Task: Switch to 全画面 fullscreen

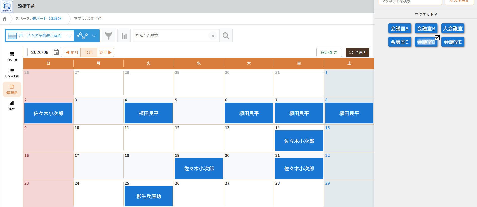Action: coord(357,52)
